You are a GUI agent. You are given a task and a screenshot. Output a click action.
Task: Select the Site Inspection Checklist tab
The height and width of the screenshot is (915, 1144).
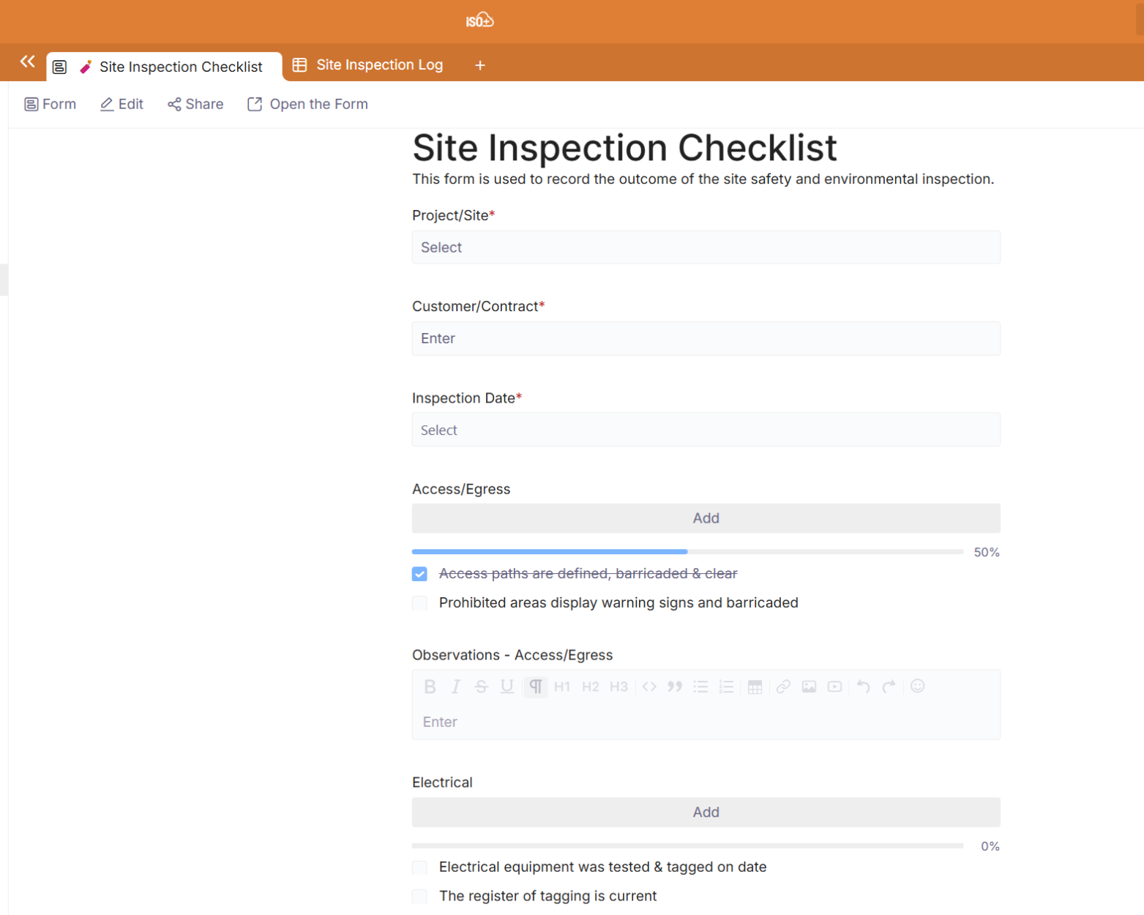[x=179, y=67]
